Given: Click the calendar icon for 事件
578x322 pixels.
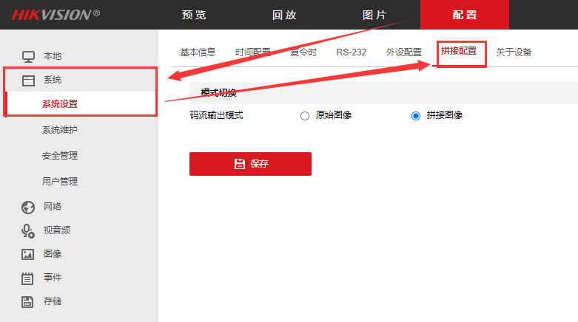Looking at the screenshot, I should pyautogui.click(x=28, y=278).
